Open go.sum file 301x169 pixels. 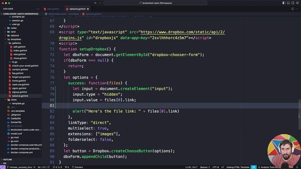pos(15,141)
